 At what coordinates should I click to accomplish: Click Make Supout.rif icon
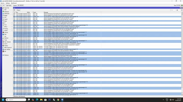(3, 48)
